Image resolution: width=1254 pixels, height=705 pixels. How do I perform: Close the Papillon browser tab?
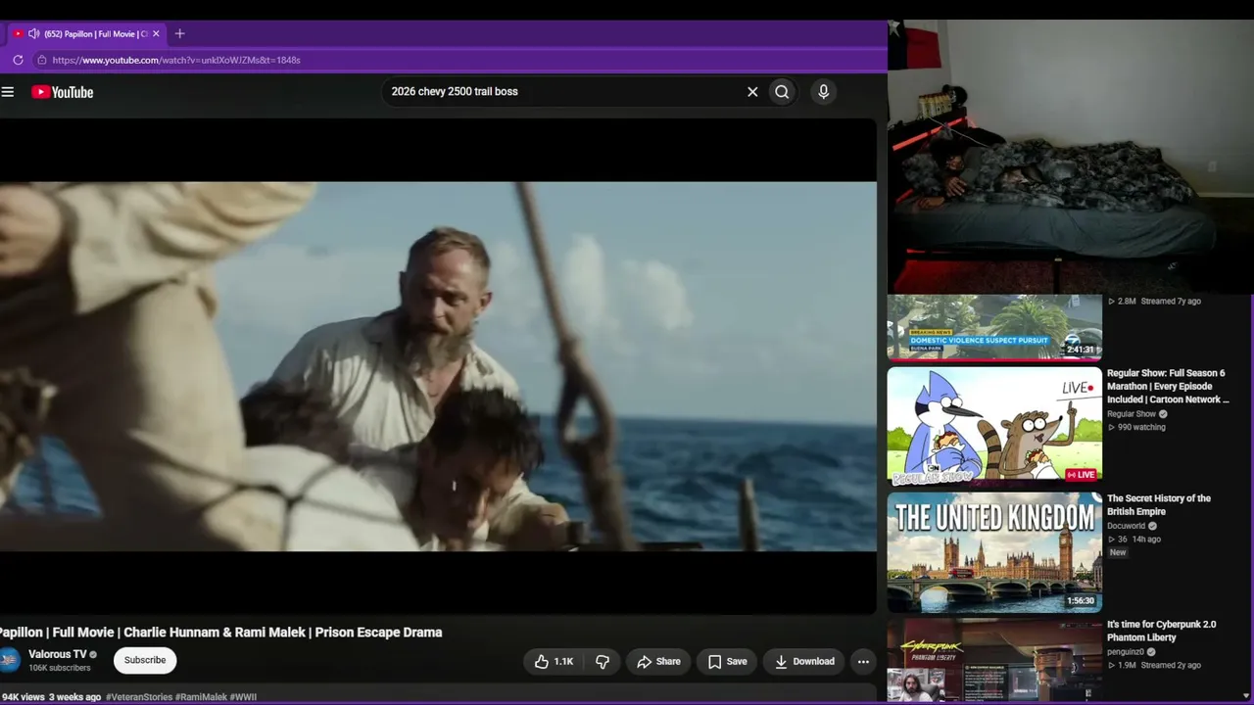pos(156,33)
